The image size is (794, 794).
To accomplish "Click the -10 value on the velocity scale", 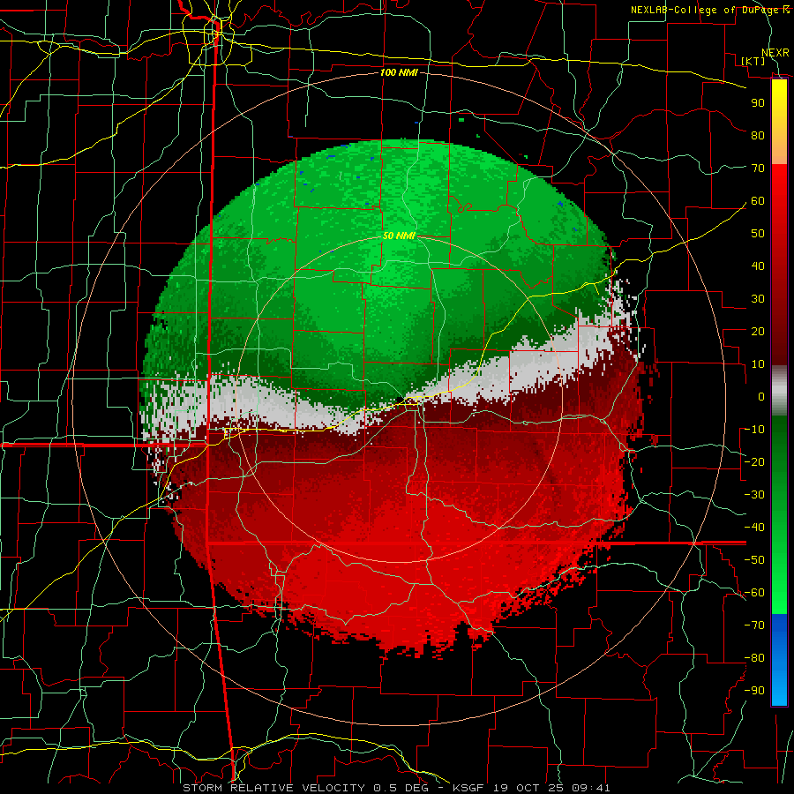I will (x=754, y=430).
